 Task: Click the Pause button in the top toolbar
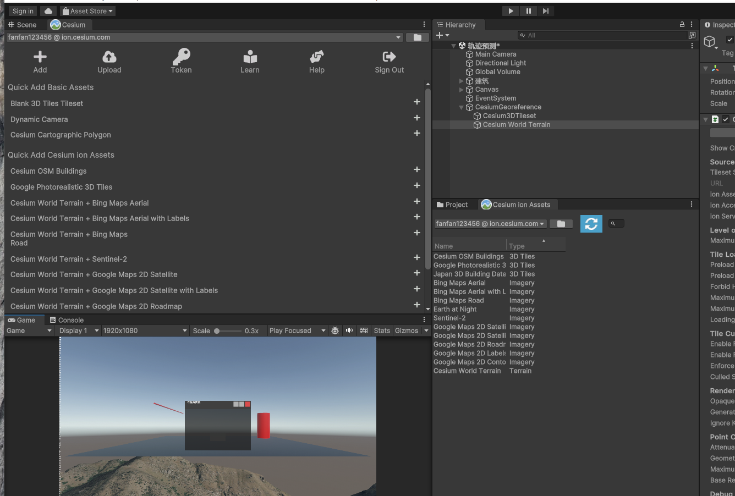528,11
